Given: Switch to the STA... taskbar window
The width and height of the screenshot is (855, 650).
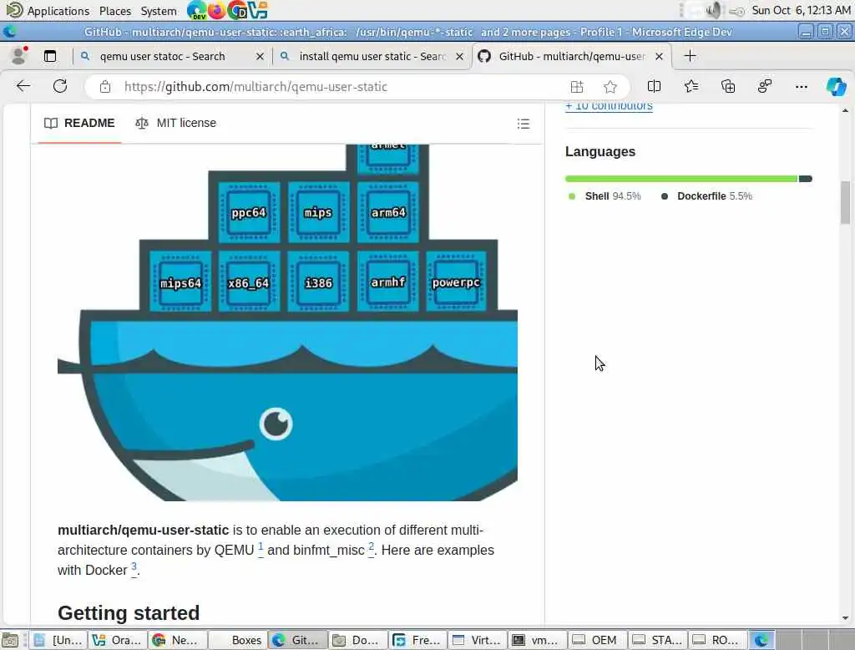Looking at the screenshot, I should pos(658,640).
